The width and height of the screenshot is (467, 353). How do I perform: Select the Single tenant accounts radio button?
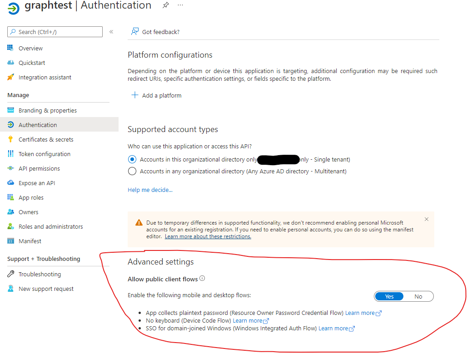[132, 159]
